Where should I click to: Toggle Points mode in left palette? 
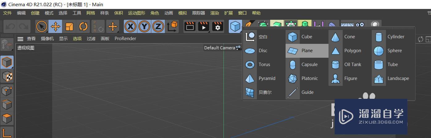pyautogui.click(x=7, y=90)
